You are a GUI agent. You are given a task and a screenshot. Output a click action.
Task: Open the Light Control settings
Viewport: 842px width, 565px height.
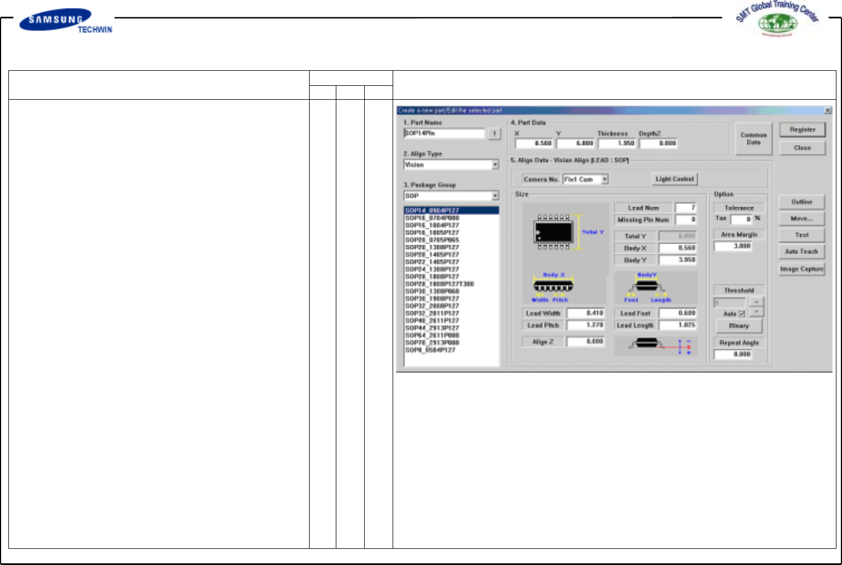pyautogui.click(x=674, y=179)
